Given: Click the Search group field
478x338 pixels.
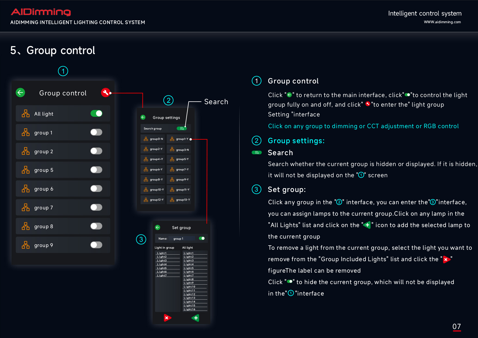Looking at the screenshot, I should pos(158,129).
